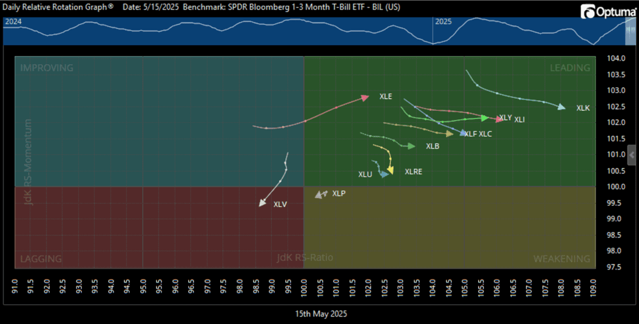Click the XLRE ticker label
Image resolution: width=639 pixels, height=324 pixels.
(x=413, y=172)
